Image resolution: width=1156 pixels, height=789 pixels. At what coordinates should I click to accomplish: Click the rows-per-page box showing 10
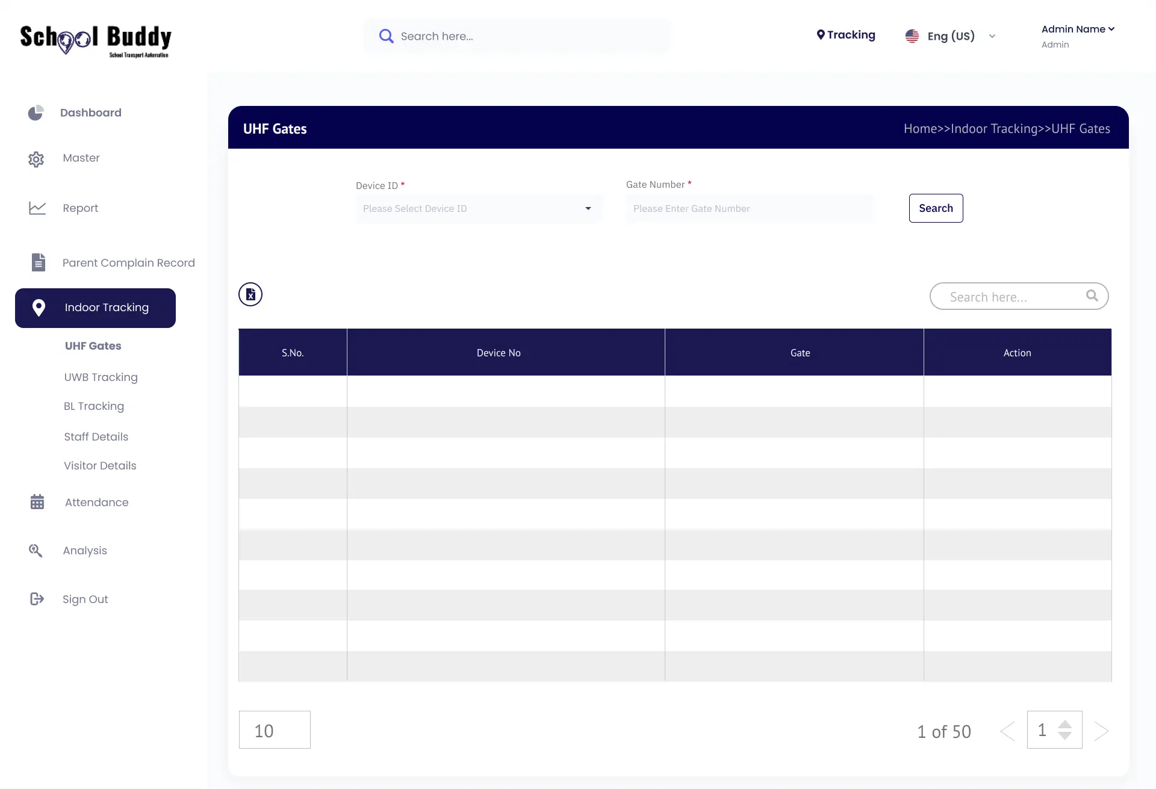pos(275,730)
